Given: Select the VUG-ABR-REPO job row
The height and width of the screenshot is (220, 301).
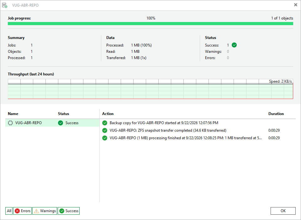Looking at the screenshot, I should (52, 123).
